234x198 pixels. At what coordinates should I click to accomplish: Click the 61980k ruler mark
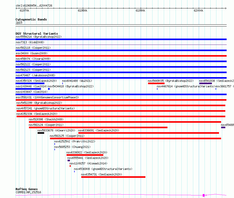83,10
